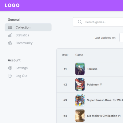Viewport: 123px width, 123px height.
Task: Click rank #4 cell
Action: 65,116
